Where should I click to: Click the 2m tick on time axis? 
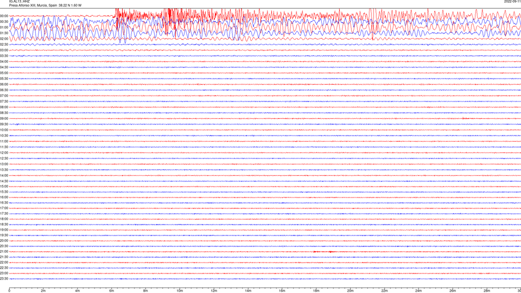coord(43,291)
